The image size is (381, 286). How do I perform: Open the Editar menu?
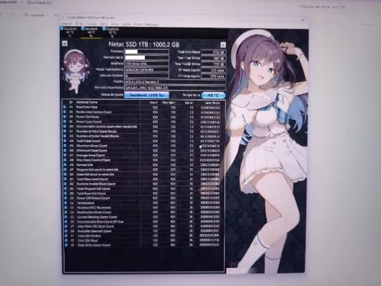tap(79, 24)
